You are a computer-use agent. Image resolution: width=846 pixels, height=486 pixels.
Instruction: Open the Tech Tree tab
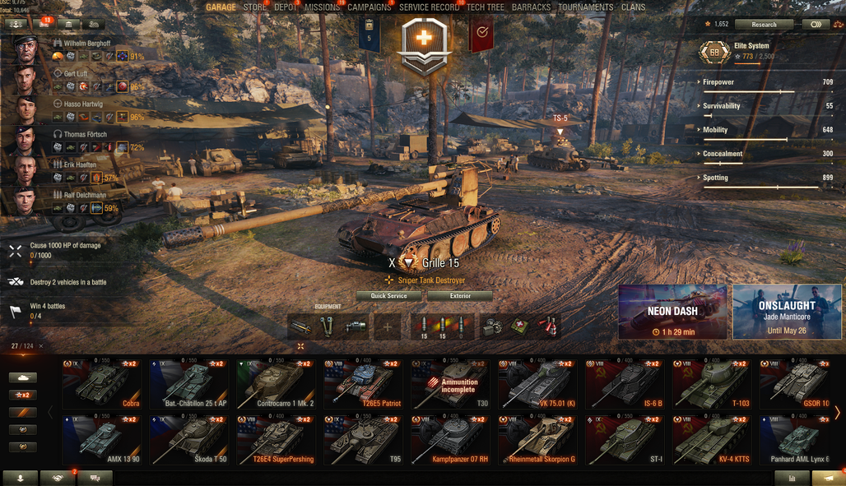tap(485, 7)
